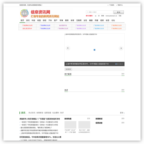Viewport: 144px width, 144px height.
Task: Click bold 新闻热图 heading
Action: click(x=68, y=119)
